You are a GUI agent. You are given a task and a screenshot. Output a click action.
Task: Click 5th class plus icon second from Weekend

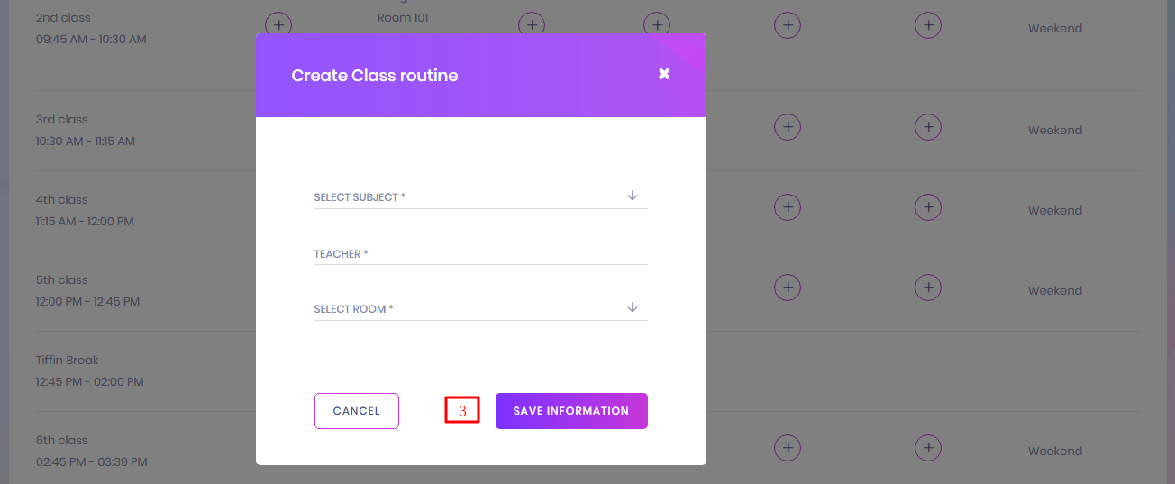tap(788, 288)
